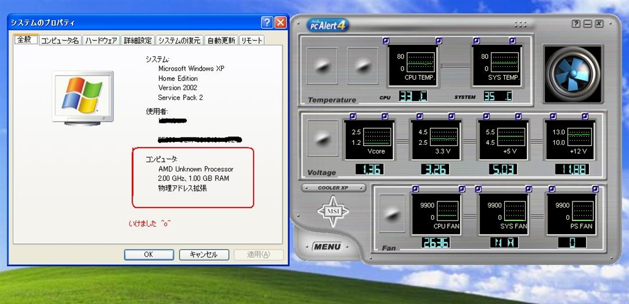
Task: Click right blue icon above +12 V gauge
Action: coord(585,116)
